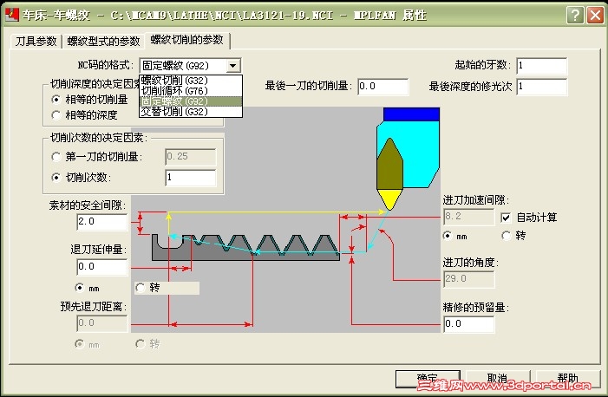Select mm radio under 进刀加速间隙

[448, 236]
